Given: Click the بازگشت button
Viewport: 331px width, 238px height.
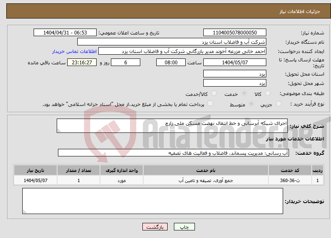Looking at the screenshot, I should [x=155, y=227].
